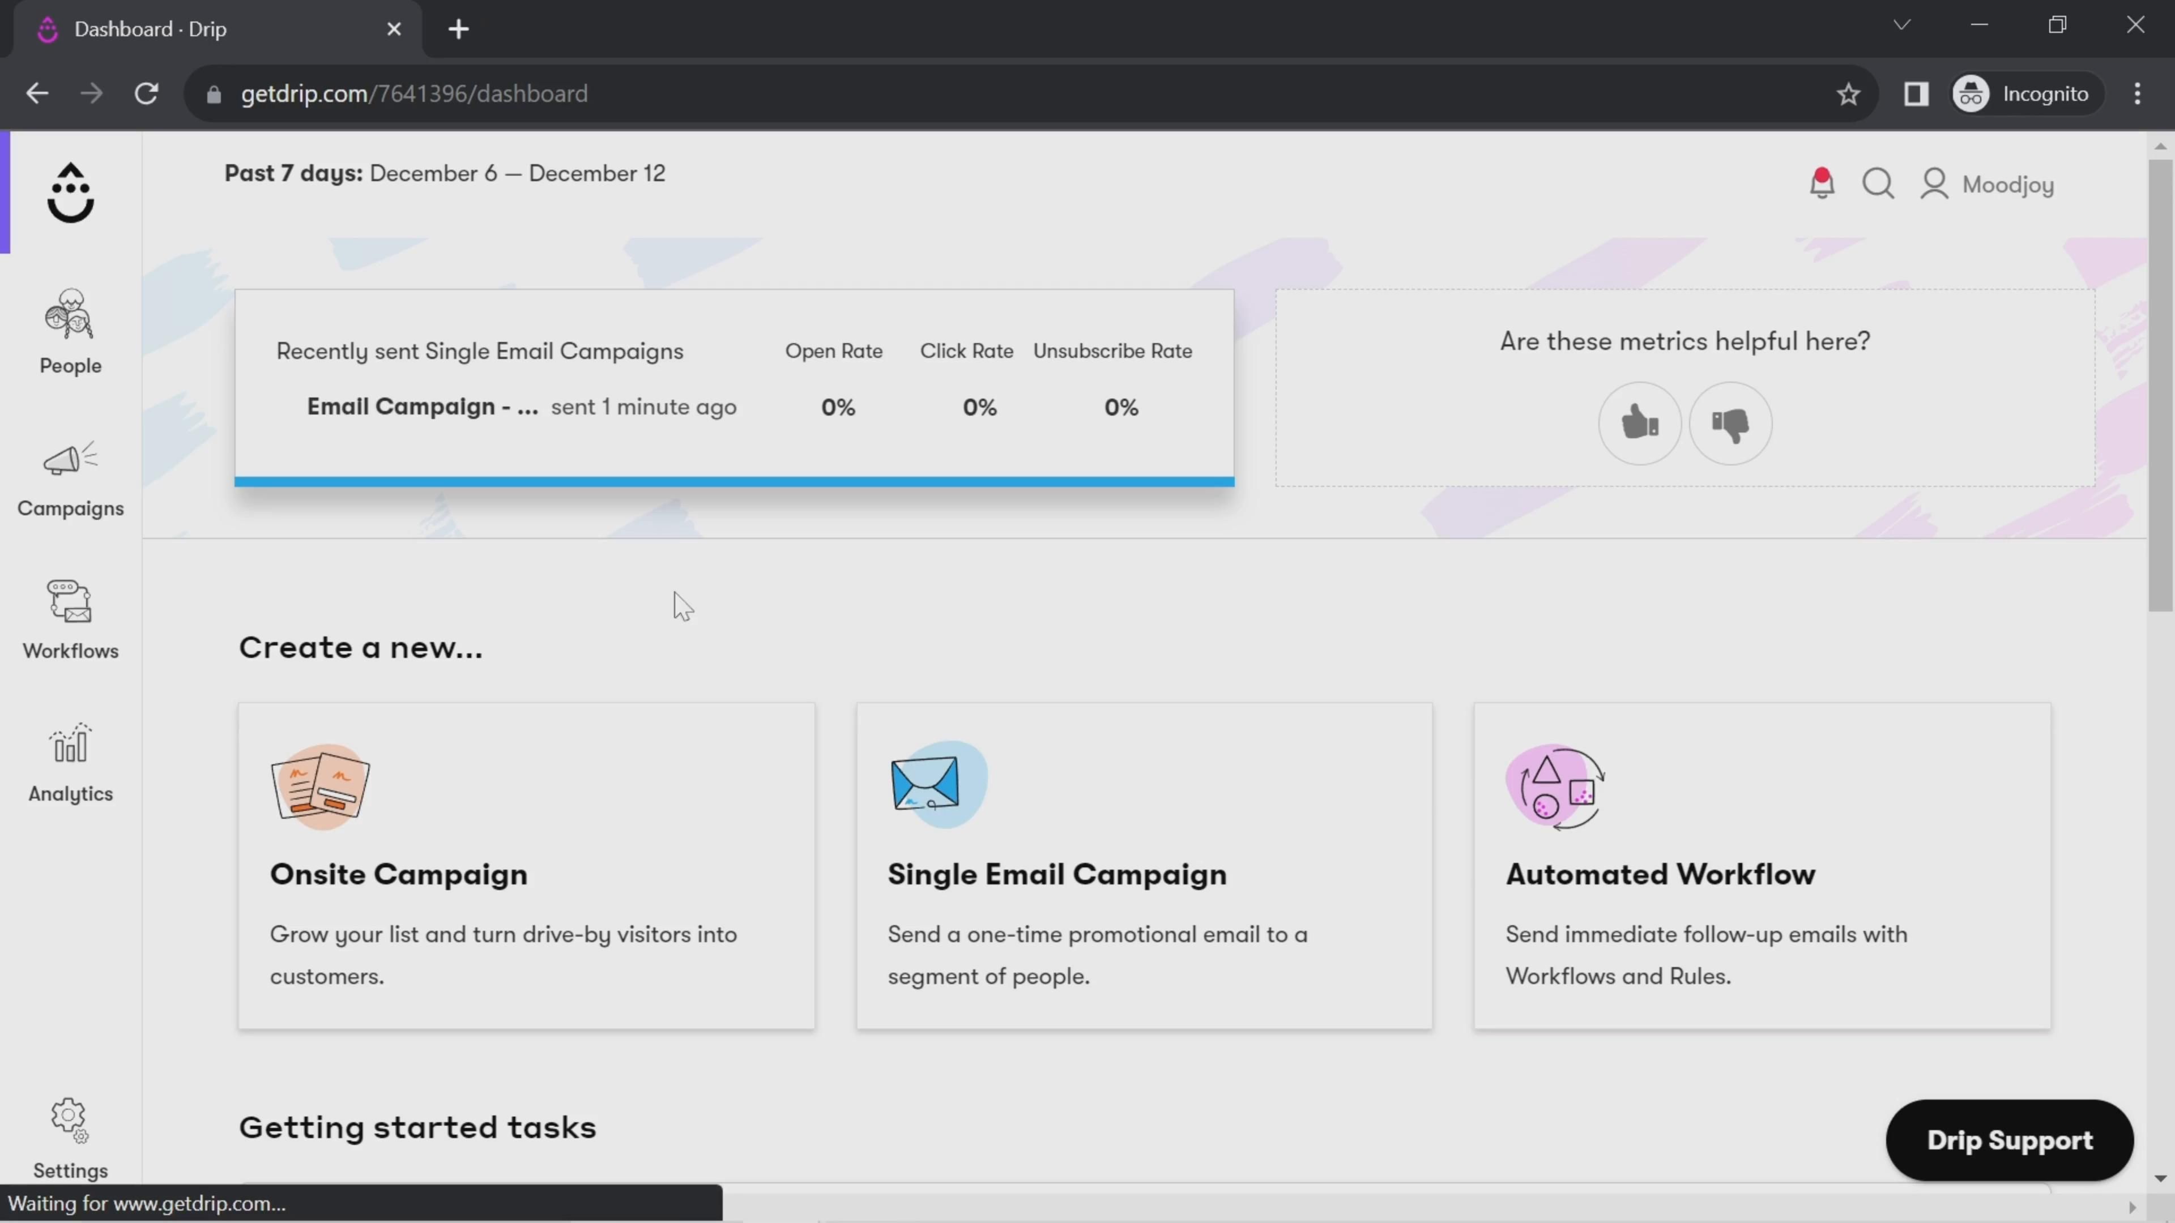Open Drip Support chat button
The width and height of the screenshot is (2175, 1223).
(2008, 1140)
